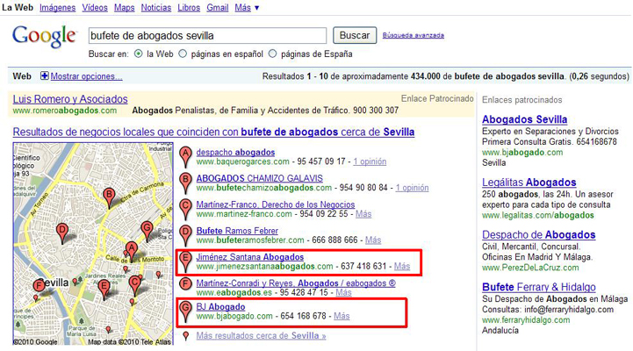
Task: Click the Buscar button
Action: coord(355,35)
